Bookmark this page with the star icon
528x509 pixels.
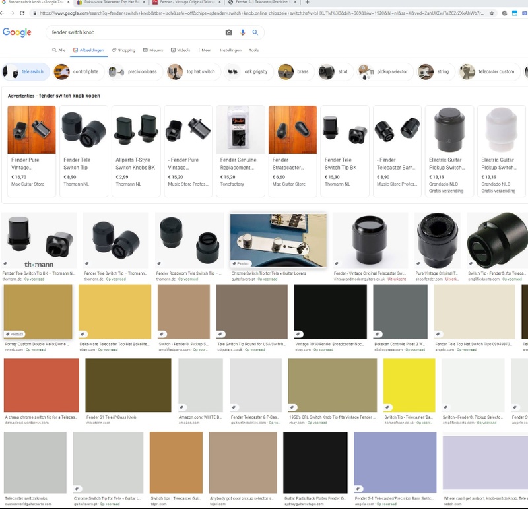pyautogui.click(x=492, y=13)
